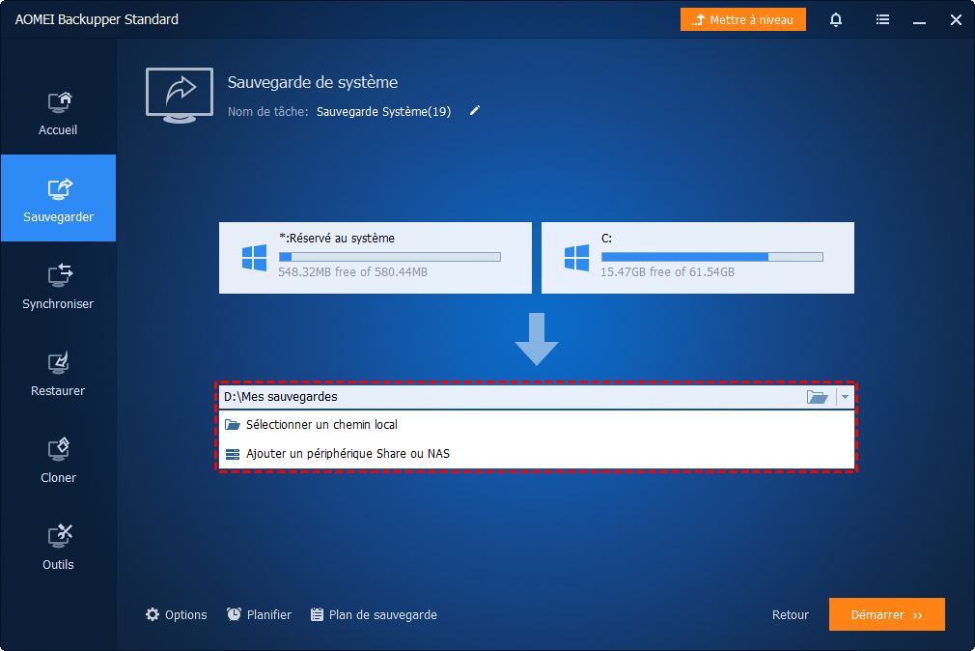Open the Cloner section
This screenshot has height=651, width=975.
click(59, 460)
